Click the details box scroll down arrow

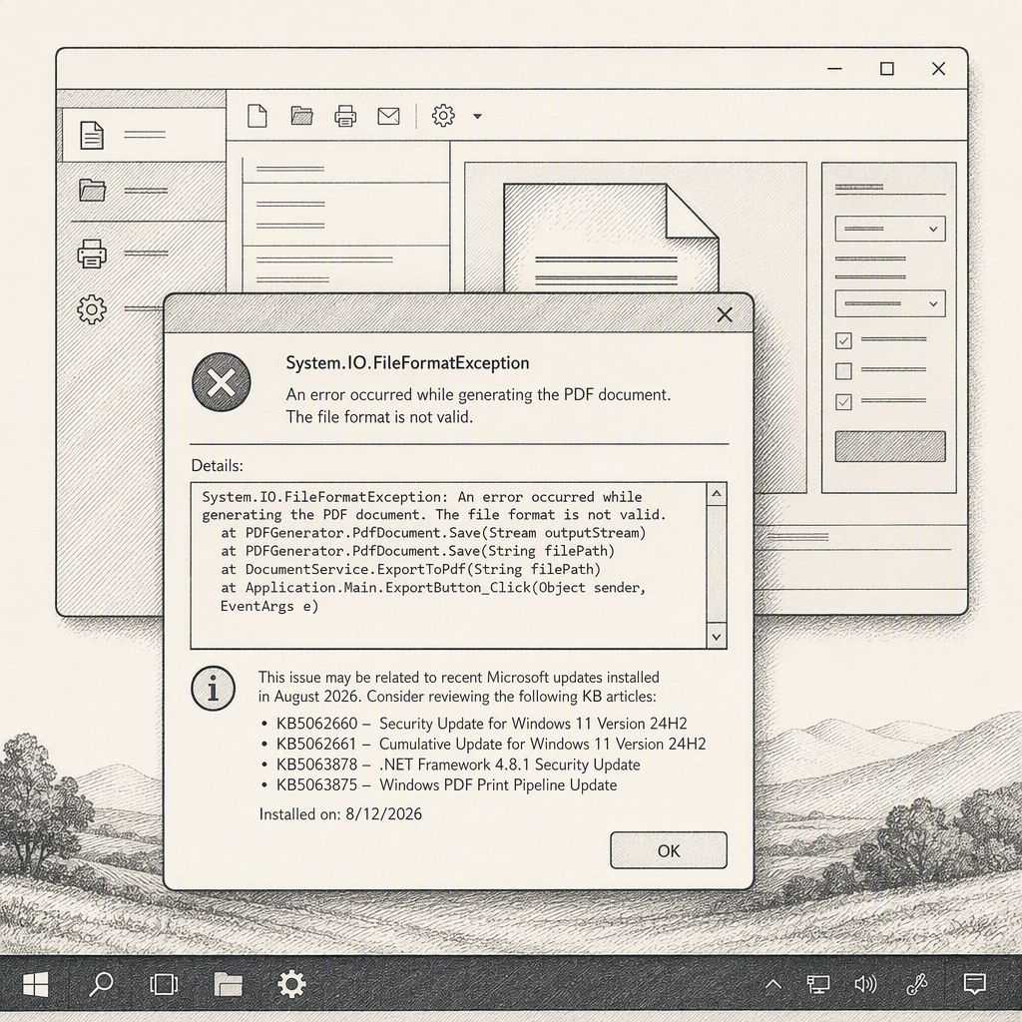coord(717,637)
